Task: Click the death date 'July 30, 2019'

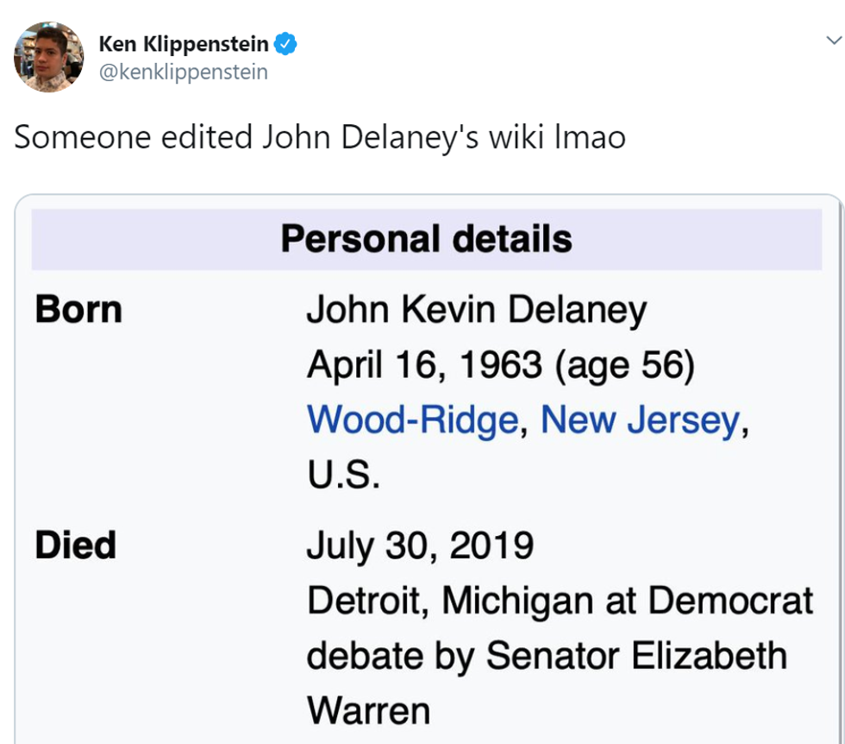Action: click(420, 545)
